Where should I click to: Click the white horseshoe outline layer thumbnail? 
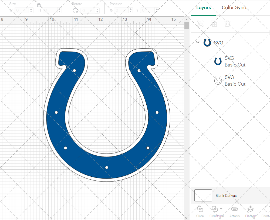[218, 80]
